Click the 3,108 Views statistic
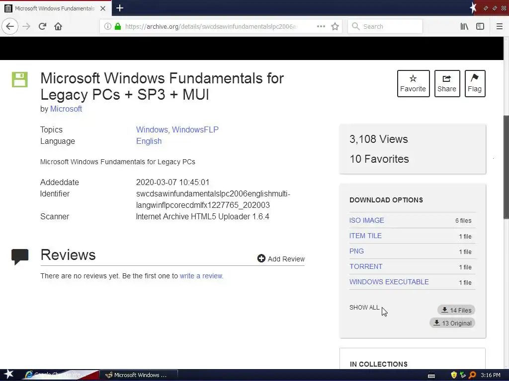Screen dimensions: 509x381 (x=378, y=139)
